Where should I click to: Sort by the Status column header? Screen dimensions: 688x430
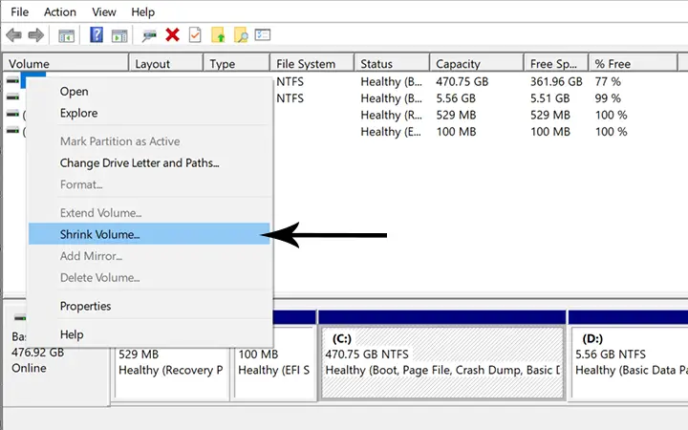392,64
